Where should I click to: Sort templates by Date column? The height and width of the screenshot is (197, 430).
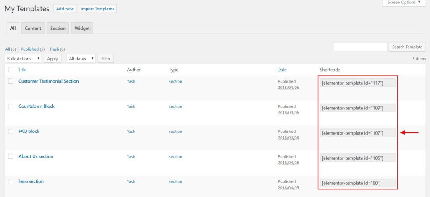point(282,70)
